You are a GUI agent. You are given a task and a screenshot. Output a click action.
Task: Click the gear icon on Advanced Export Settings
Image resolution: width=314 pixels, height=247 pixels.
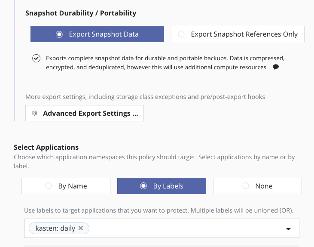click(35, 114)
